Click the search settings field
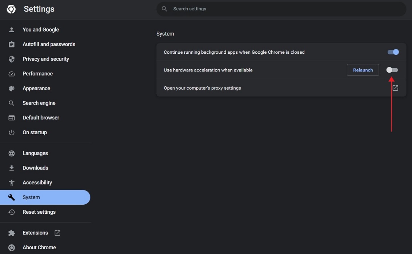 coord(281,9)
